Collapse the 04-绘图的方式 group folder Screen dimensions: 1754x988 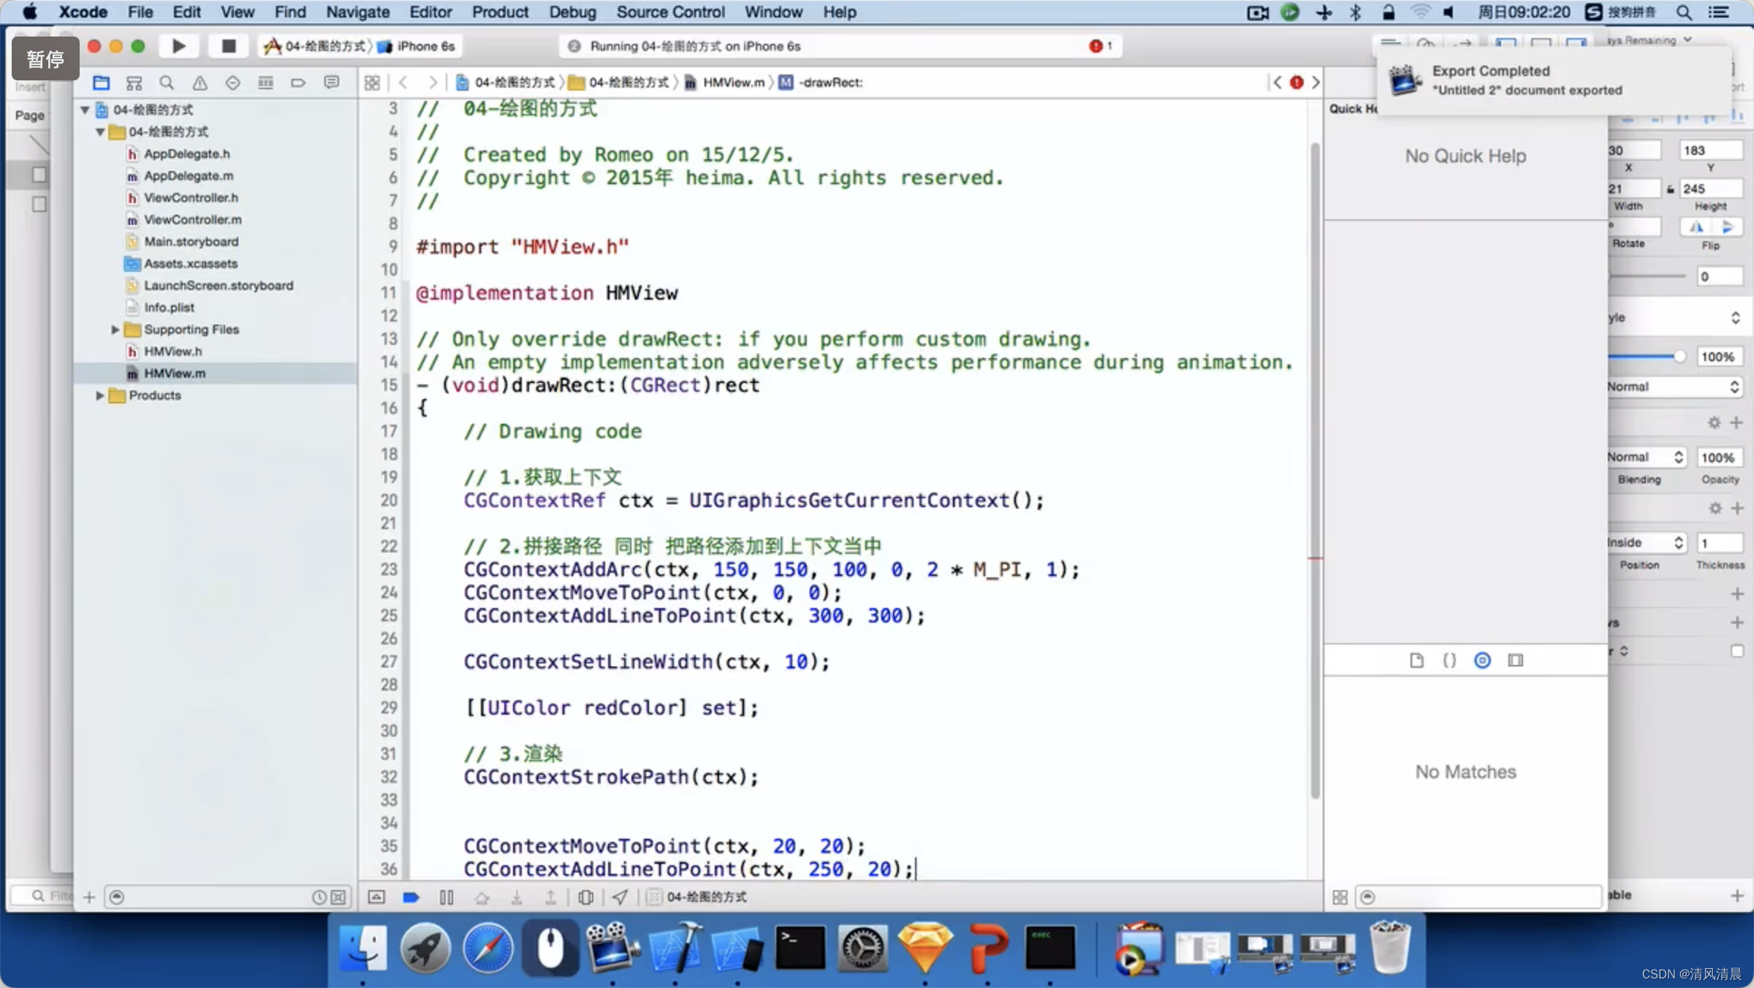100,132
